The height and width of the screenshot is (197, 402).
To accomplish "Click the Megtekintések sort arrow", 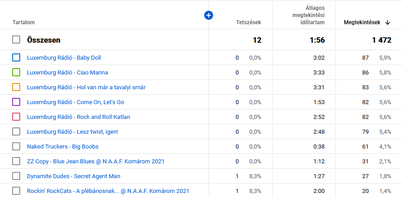I will [x=388, y=22].
